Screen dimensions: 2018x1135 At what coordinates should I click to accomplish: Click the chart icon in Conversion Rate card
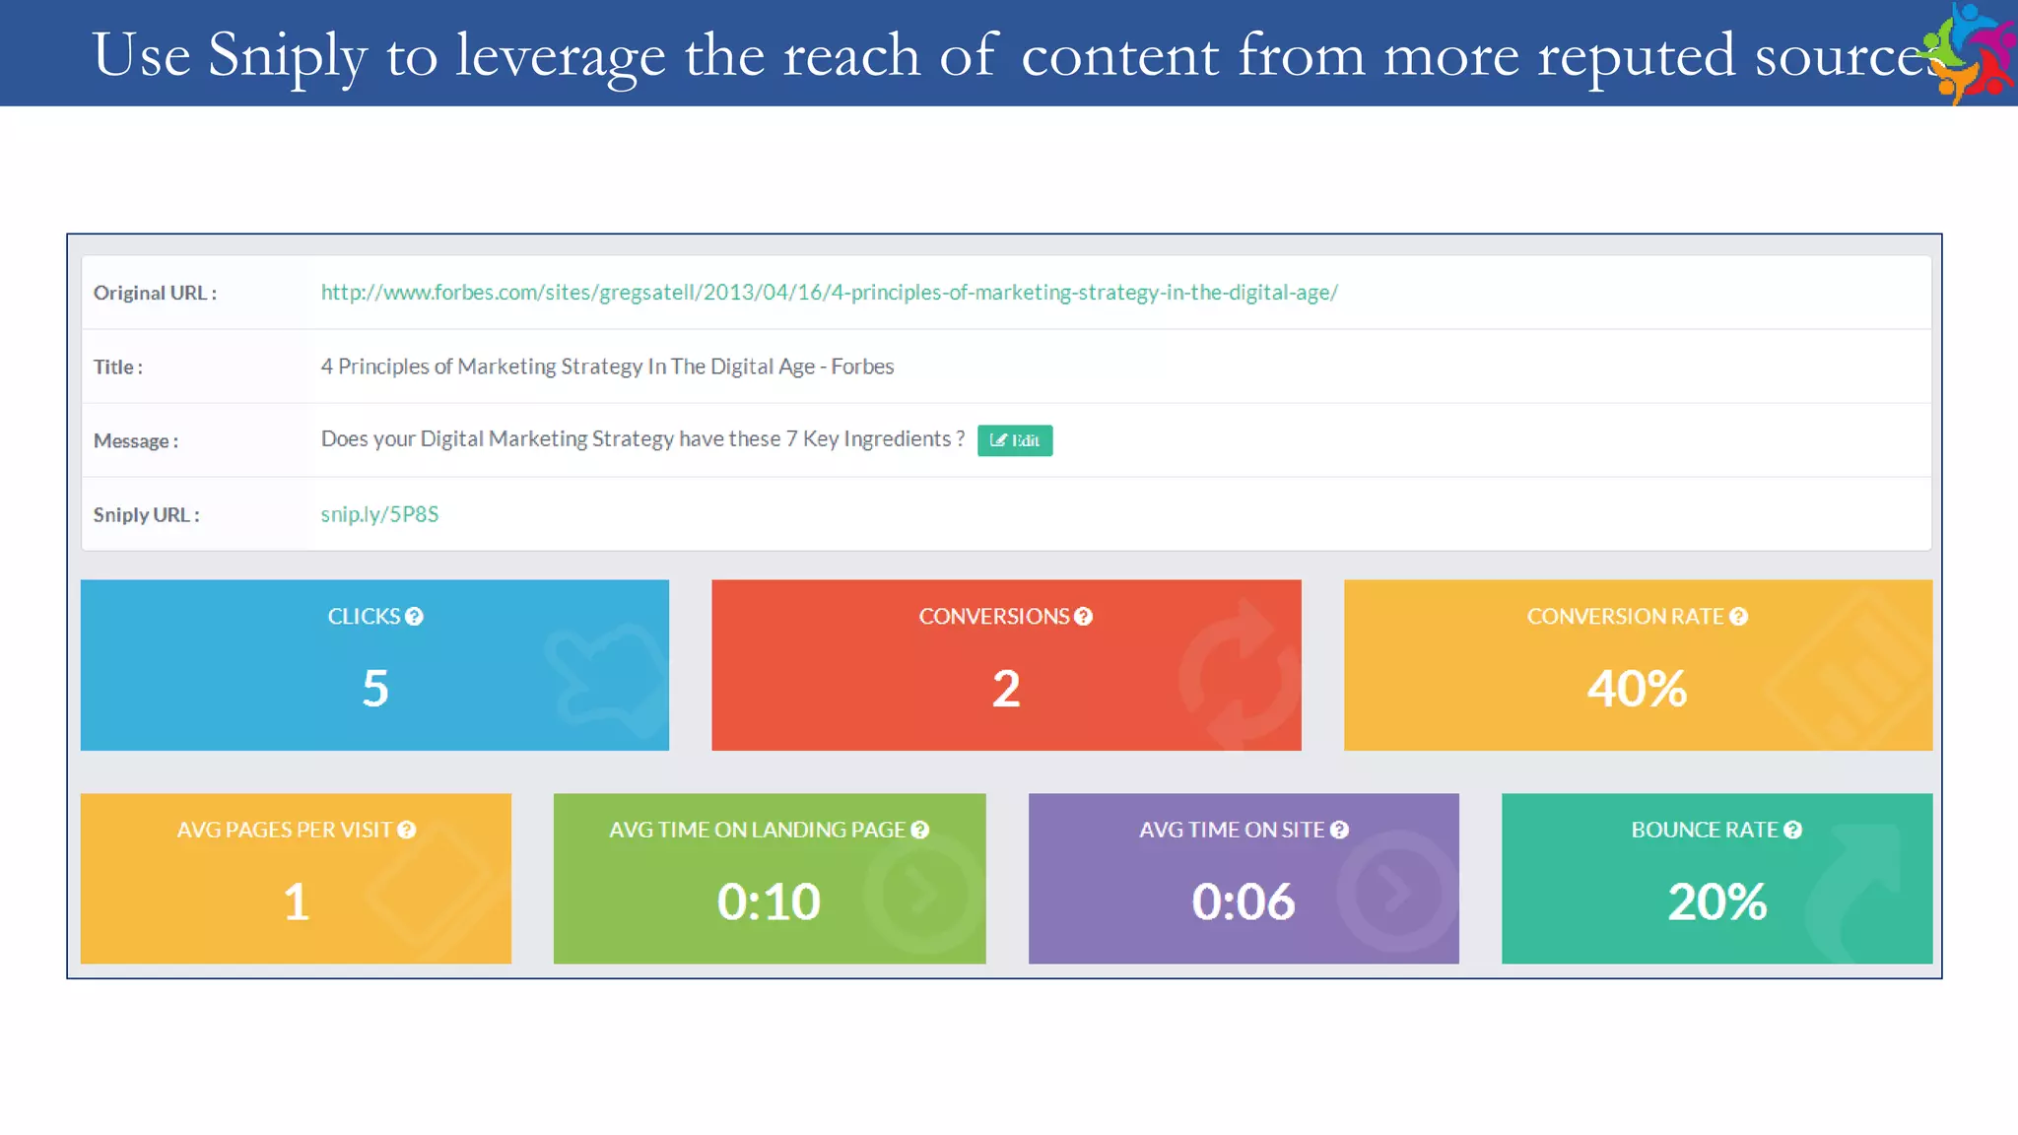pyautogui.click(x=1848, y=672)
